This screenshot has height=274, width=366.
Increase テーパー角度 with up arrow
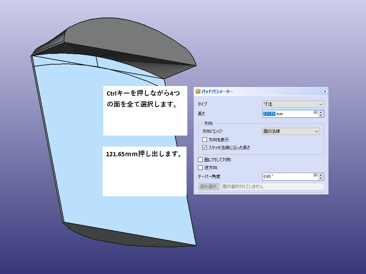pyautogui.click(x=321, y=175)
